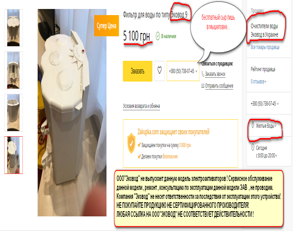Click the location pin icon near Желтые Воды
The height and width of the screenshot is (231, 293).
click(x=253, y=125)
